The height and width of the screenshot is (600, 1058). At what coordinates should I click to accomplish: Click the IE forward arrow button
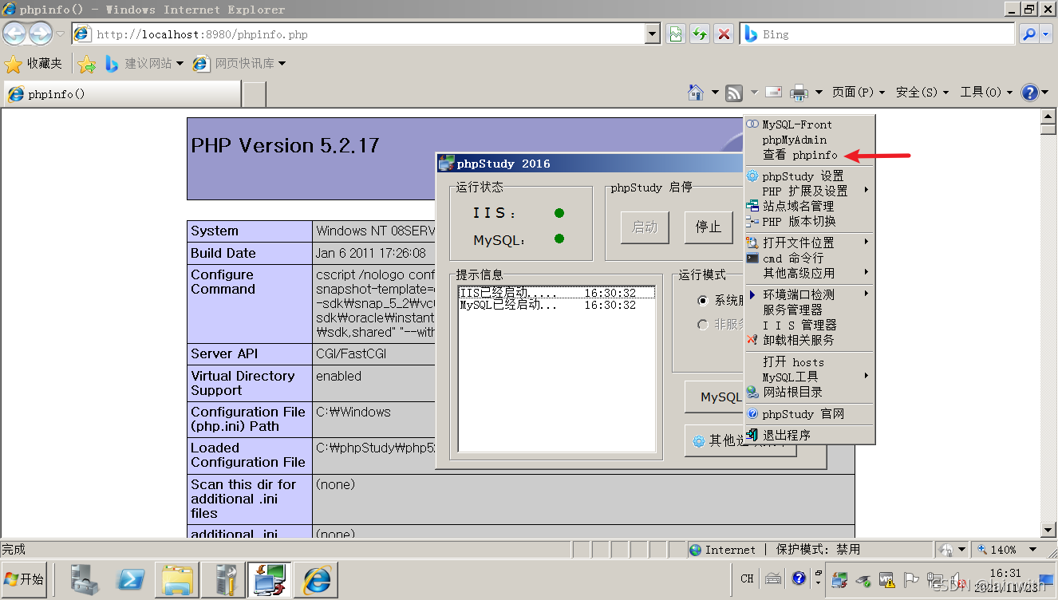[40, 34]
